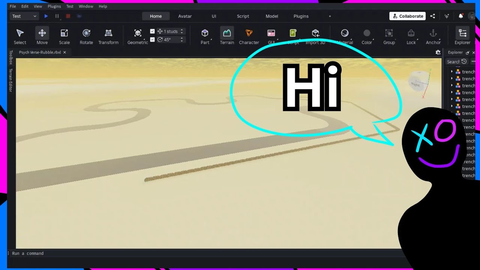
Task: Click the Collaborate button
Action: coord(408,16)
